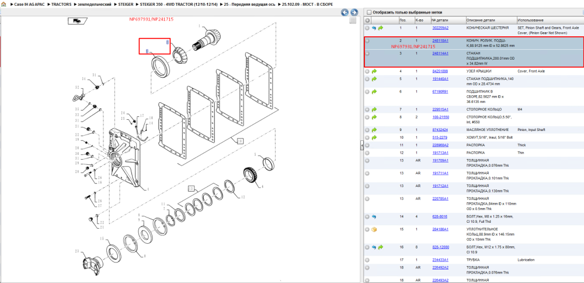
Task: Click the 'Использование' column header
Action: click(530, 20)
